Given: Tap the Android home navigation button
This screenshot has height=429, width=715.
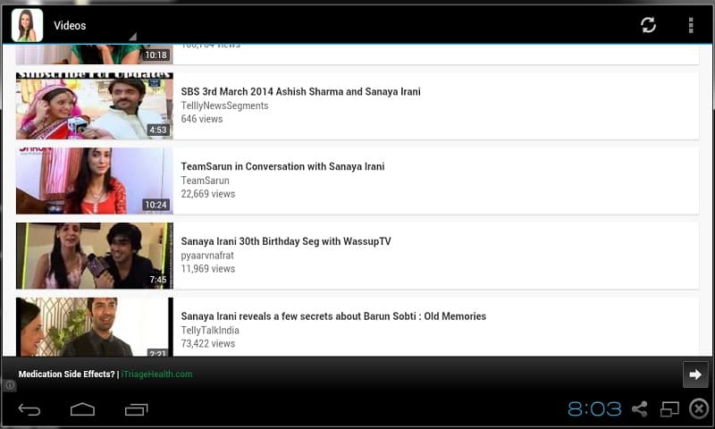Looking at the screenshot, I should (82, 409).
